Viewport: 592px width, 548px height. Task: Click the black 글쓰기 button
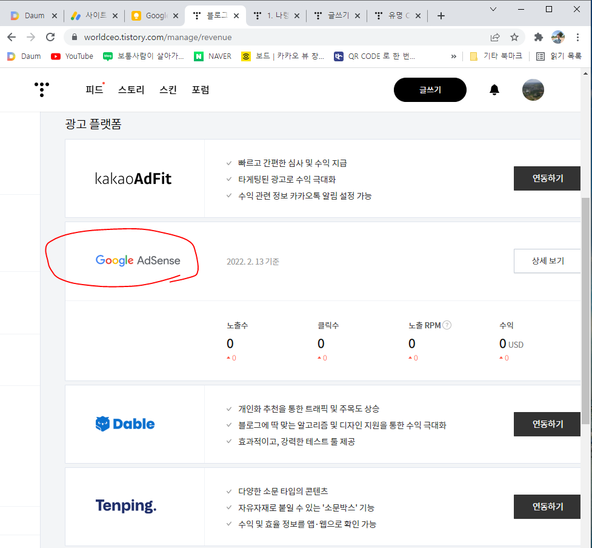[x=430, y=90]
